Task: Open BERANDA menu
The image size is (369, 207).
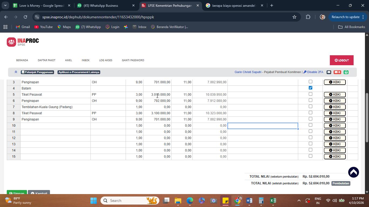Action: (22, 60)
